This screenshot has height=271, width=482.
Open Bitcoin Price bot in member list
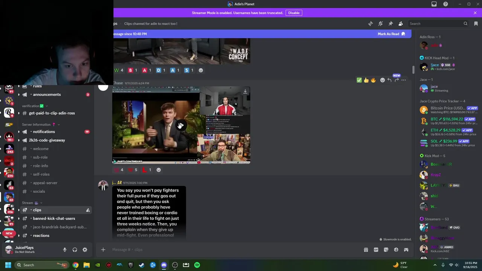tap(448, 110)
